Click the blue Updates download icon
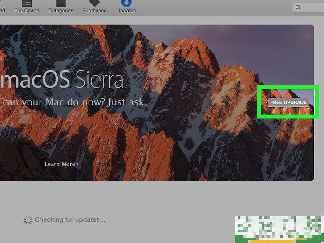 tap(126, 3)
